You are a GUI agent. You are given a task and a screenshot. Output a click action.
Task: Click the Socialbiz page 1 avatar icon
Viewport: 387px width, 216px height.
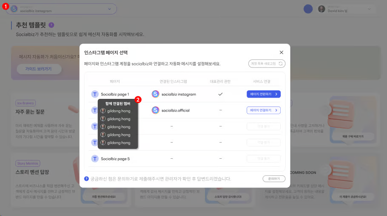tap(94, 94)
